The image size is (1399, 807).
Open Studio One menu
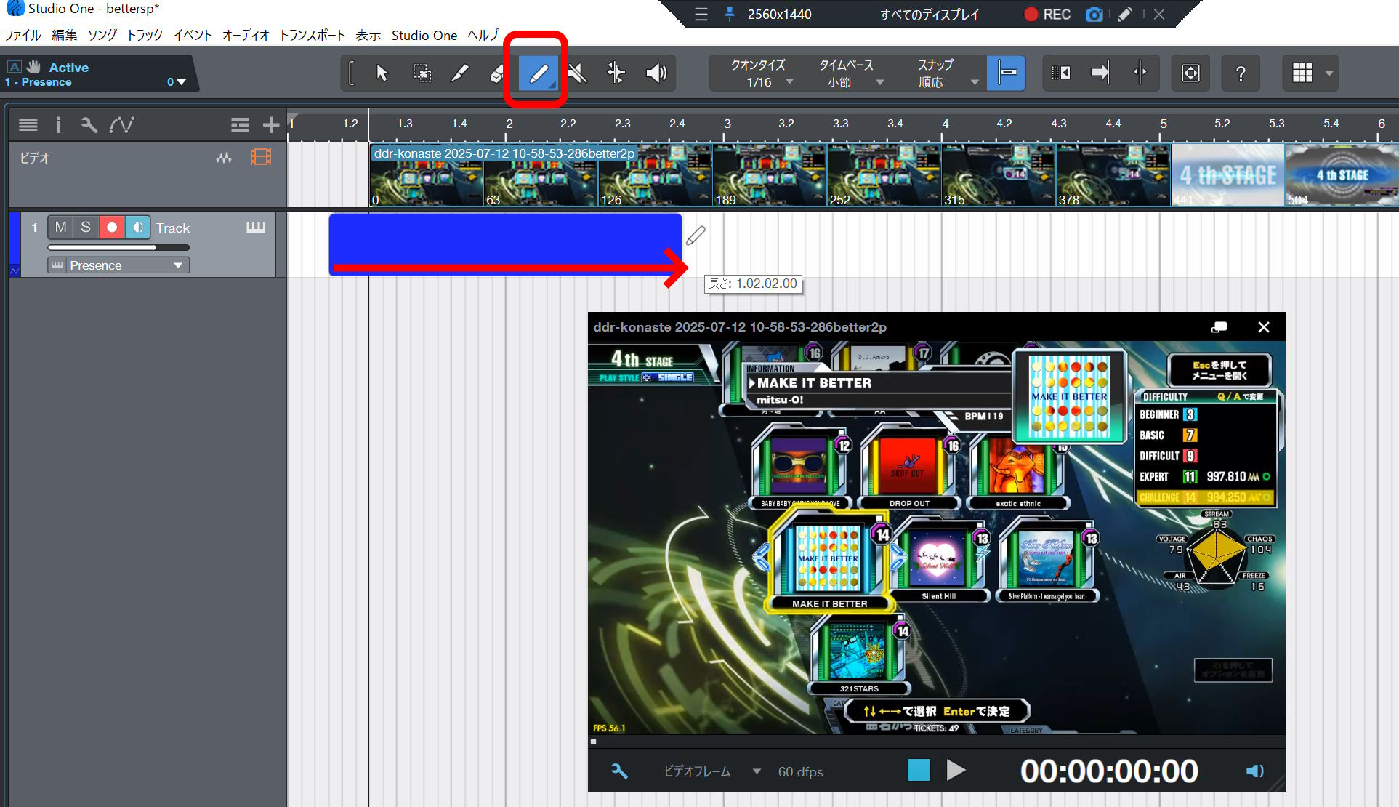(424, 35)
